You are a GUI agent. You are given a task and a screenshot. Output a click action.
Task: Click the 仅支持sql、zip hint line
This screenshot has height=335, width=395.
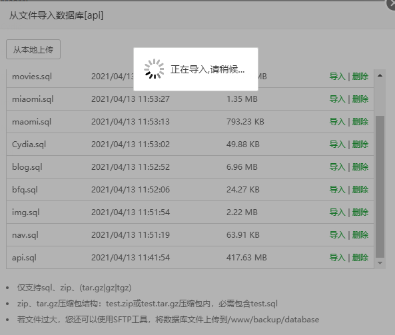[75, 288]
